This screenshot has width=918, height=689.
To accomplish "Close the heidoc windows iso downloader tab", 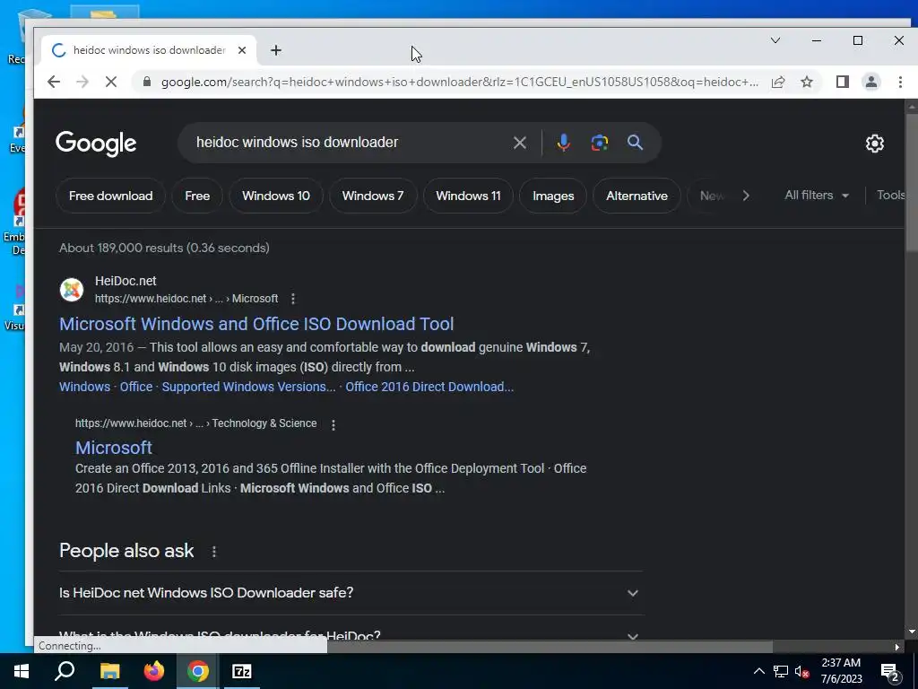I will click(x=242, y=50).
